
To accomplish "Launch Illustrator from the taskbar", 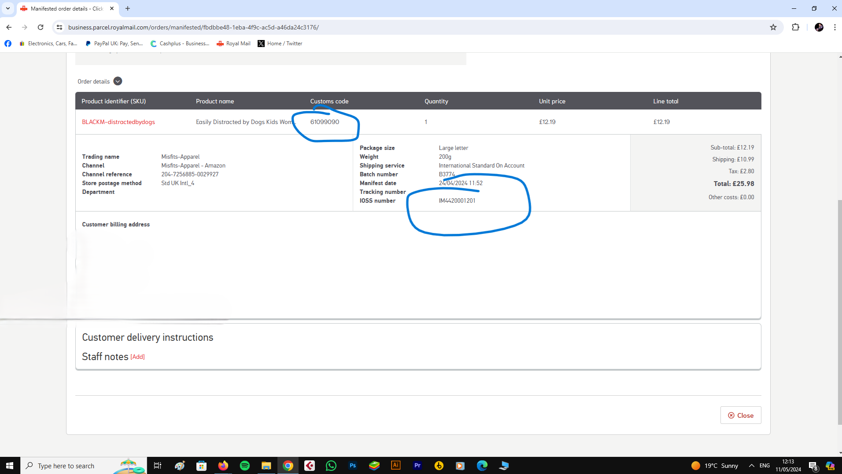I will coord(396,466).
